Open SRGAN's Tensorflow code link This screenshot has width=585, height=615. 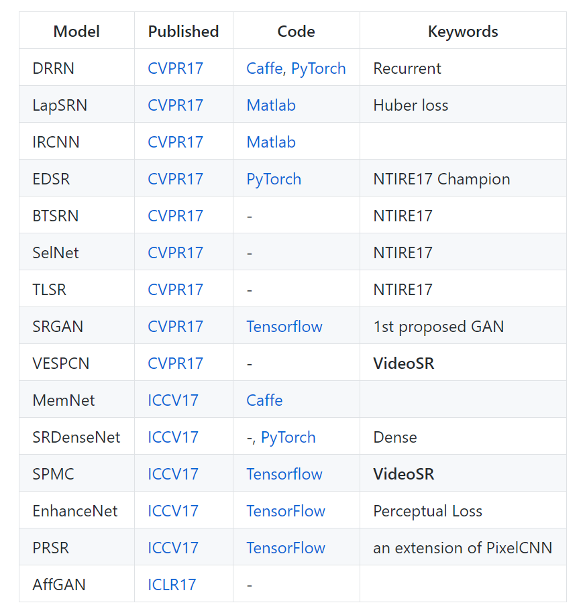coord(284,327)
